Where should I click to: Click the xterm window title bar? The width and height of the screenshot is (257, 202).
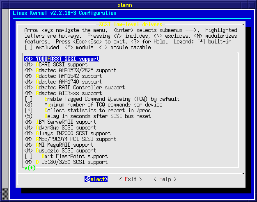128,4
